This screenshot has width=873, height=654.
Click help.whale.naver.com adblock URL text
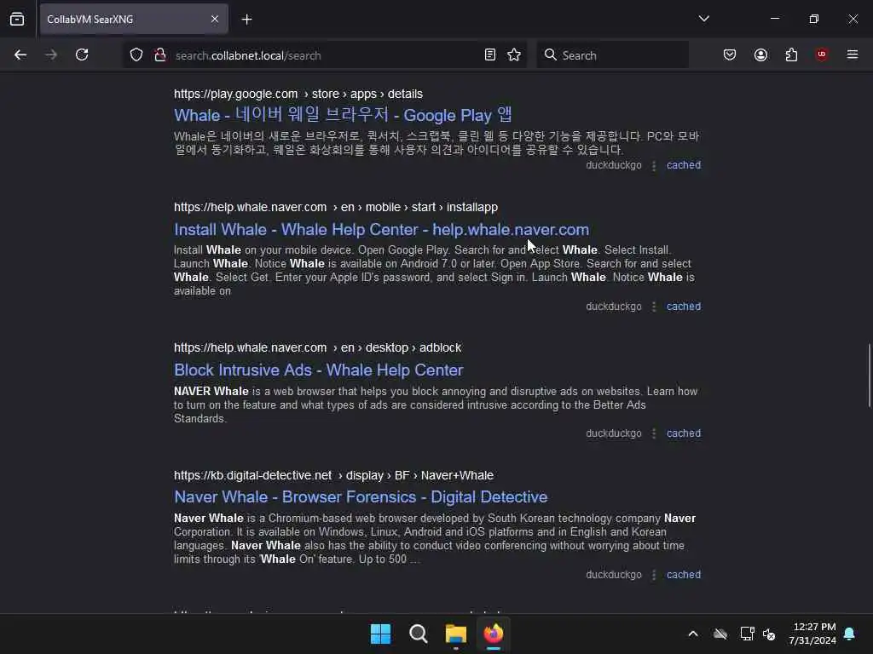pyautogui.click(x=317, y=348)
